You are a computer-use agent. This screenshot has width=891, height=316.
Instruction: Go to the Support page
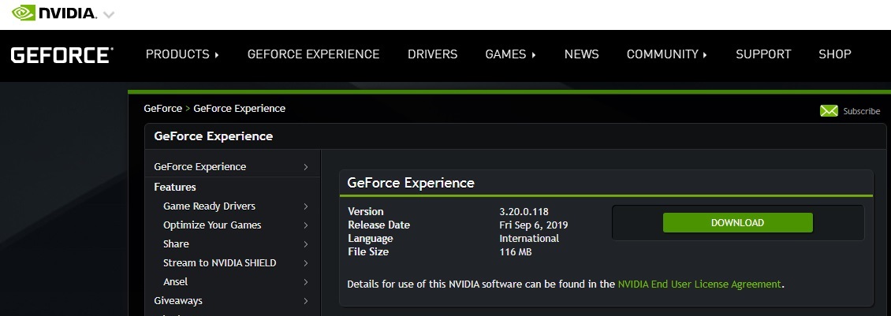(763, 54)
